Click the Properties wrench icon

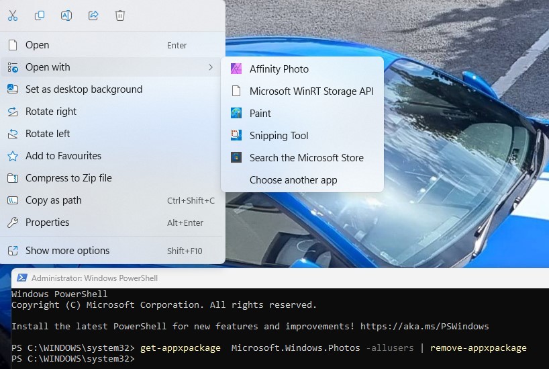(13, 222)
